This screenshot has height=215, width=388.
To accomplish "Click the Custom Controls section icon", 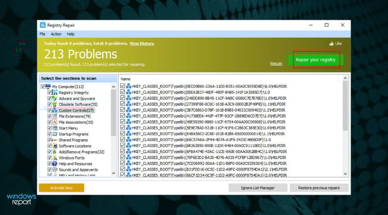I will pyautogui.click(x=54, y=110).
